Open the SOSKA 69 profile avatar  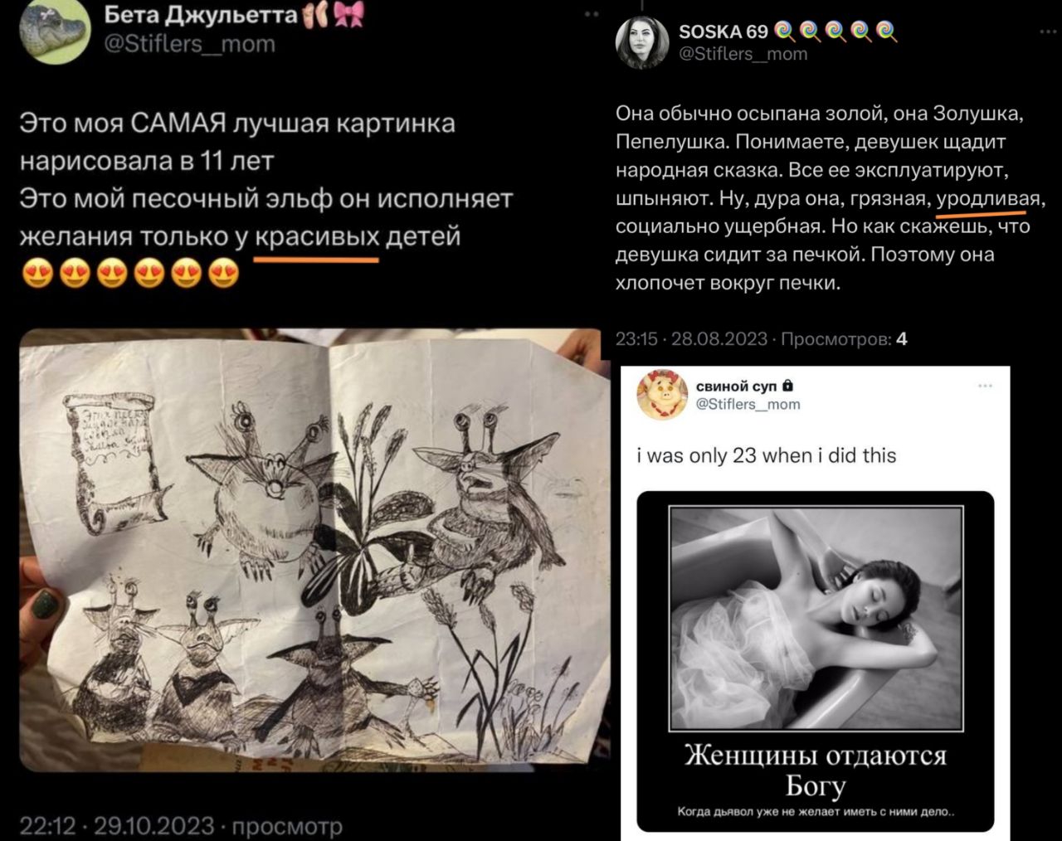pos(642,42)
